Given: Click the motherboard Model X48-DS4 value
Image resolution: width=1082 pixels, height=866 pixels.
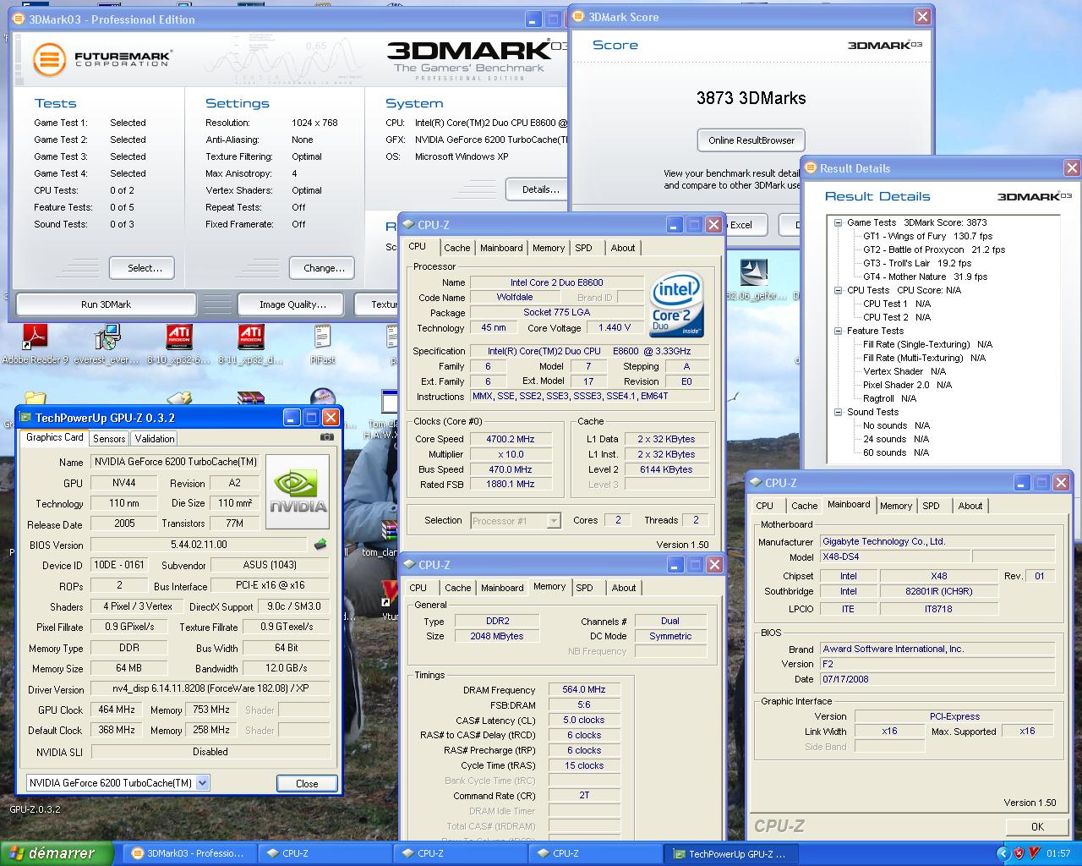Looking at the screenshot, I should click(x=894, y=557).
